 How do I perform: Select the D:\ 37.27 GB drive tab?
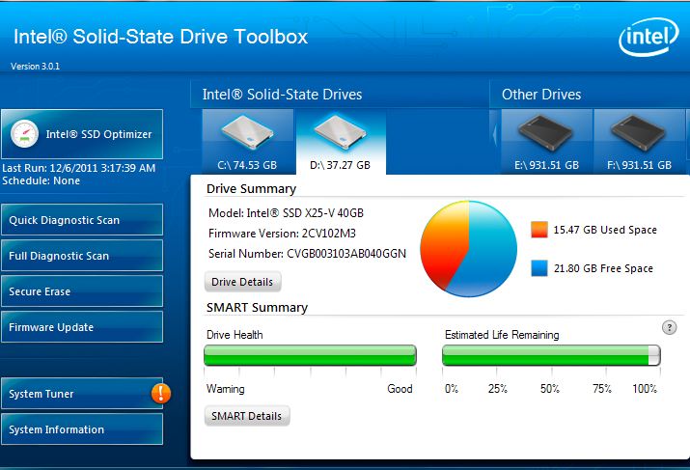coord(341,142)
